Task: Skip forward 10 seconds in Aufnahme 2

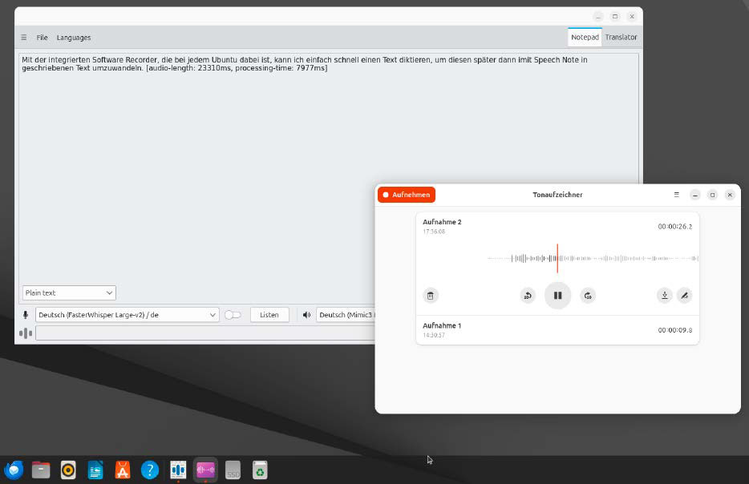Action: [x=588, y=296]
